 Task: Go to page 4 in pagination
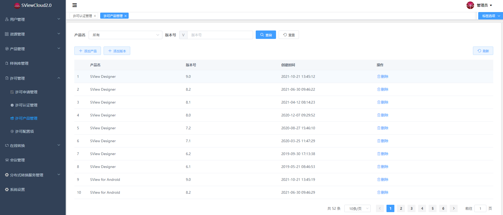pyautogui.click(x=422, y=208)
